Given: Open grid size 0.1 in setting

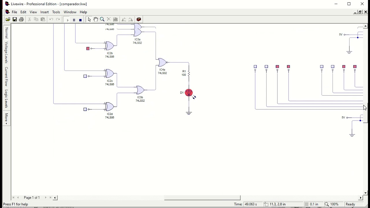Looking at the screenshot, I should tap(314, 204).
